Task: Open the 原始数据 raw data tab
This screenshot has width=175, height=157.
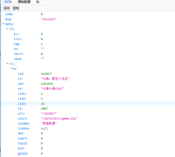Action: pos(24,2)
